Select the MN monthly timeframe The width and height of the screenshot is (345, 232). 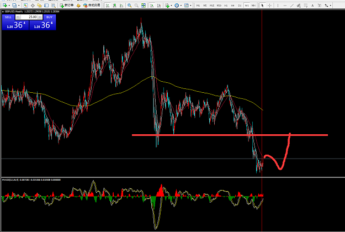(253, 6)
